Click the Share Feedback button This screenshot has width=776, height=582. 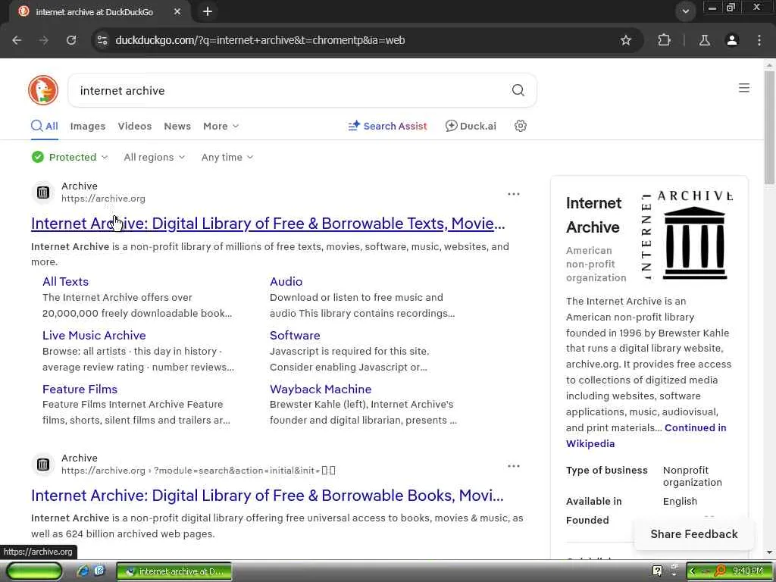694,534
